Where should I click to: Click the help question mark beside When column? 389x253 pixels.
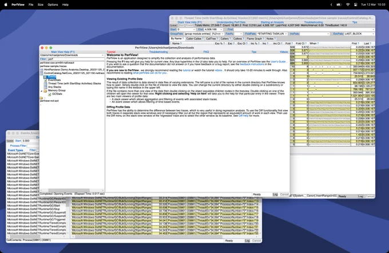click(x=318, y=44)
